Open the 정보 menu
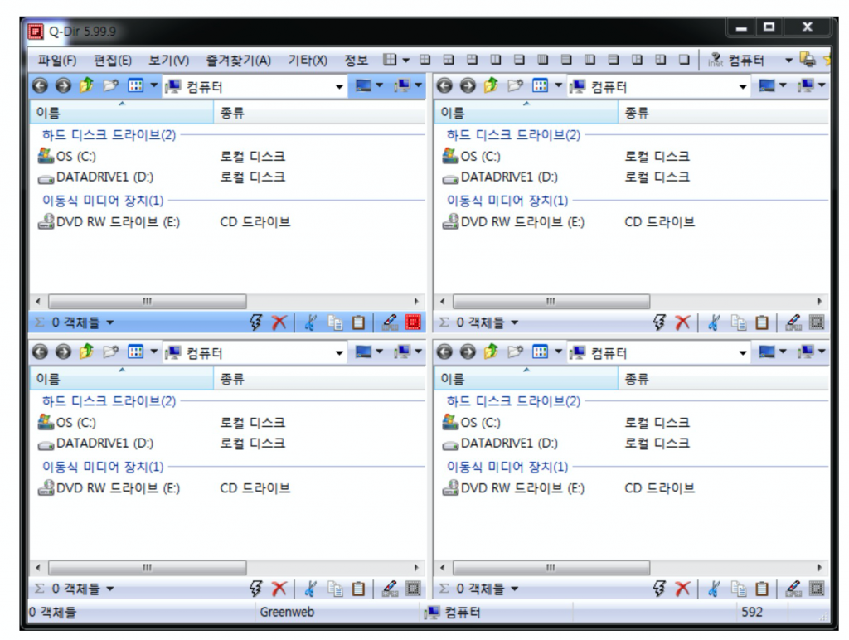This screenshot has width=849, height=640. 357,60
